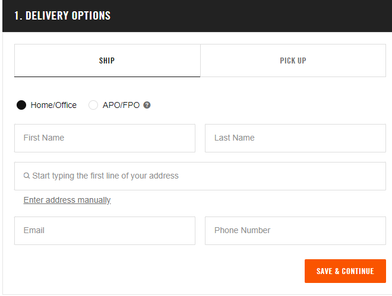Click the APO/FPO help question mark icon
Screen dimensions: 392x296
pos(147,105)
